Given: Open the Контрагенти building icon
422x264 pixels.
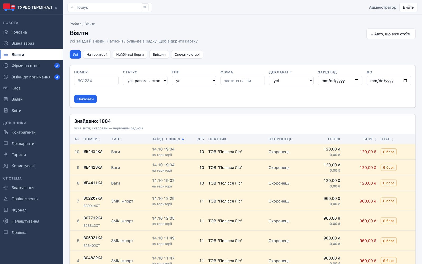Looking at the screenshot, I should [x=6, y=132].
